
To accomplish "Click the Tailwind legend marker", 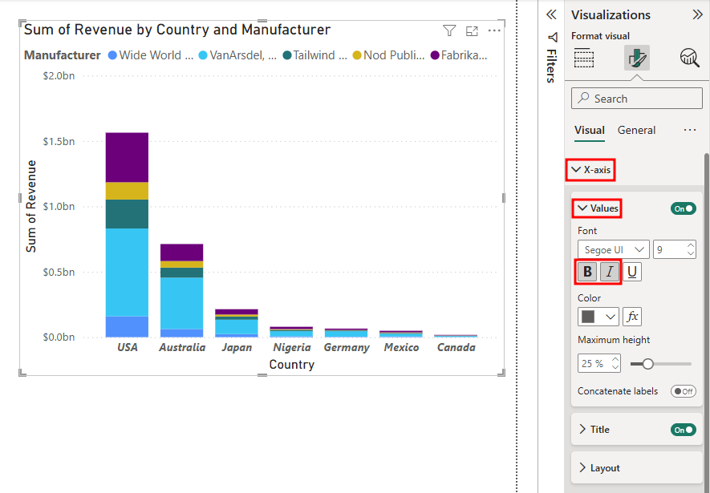I will coord(286,55).
